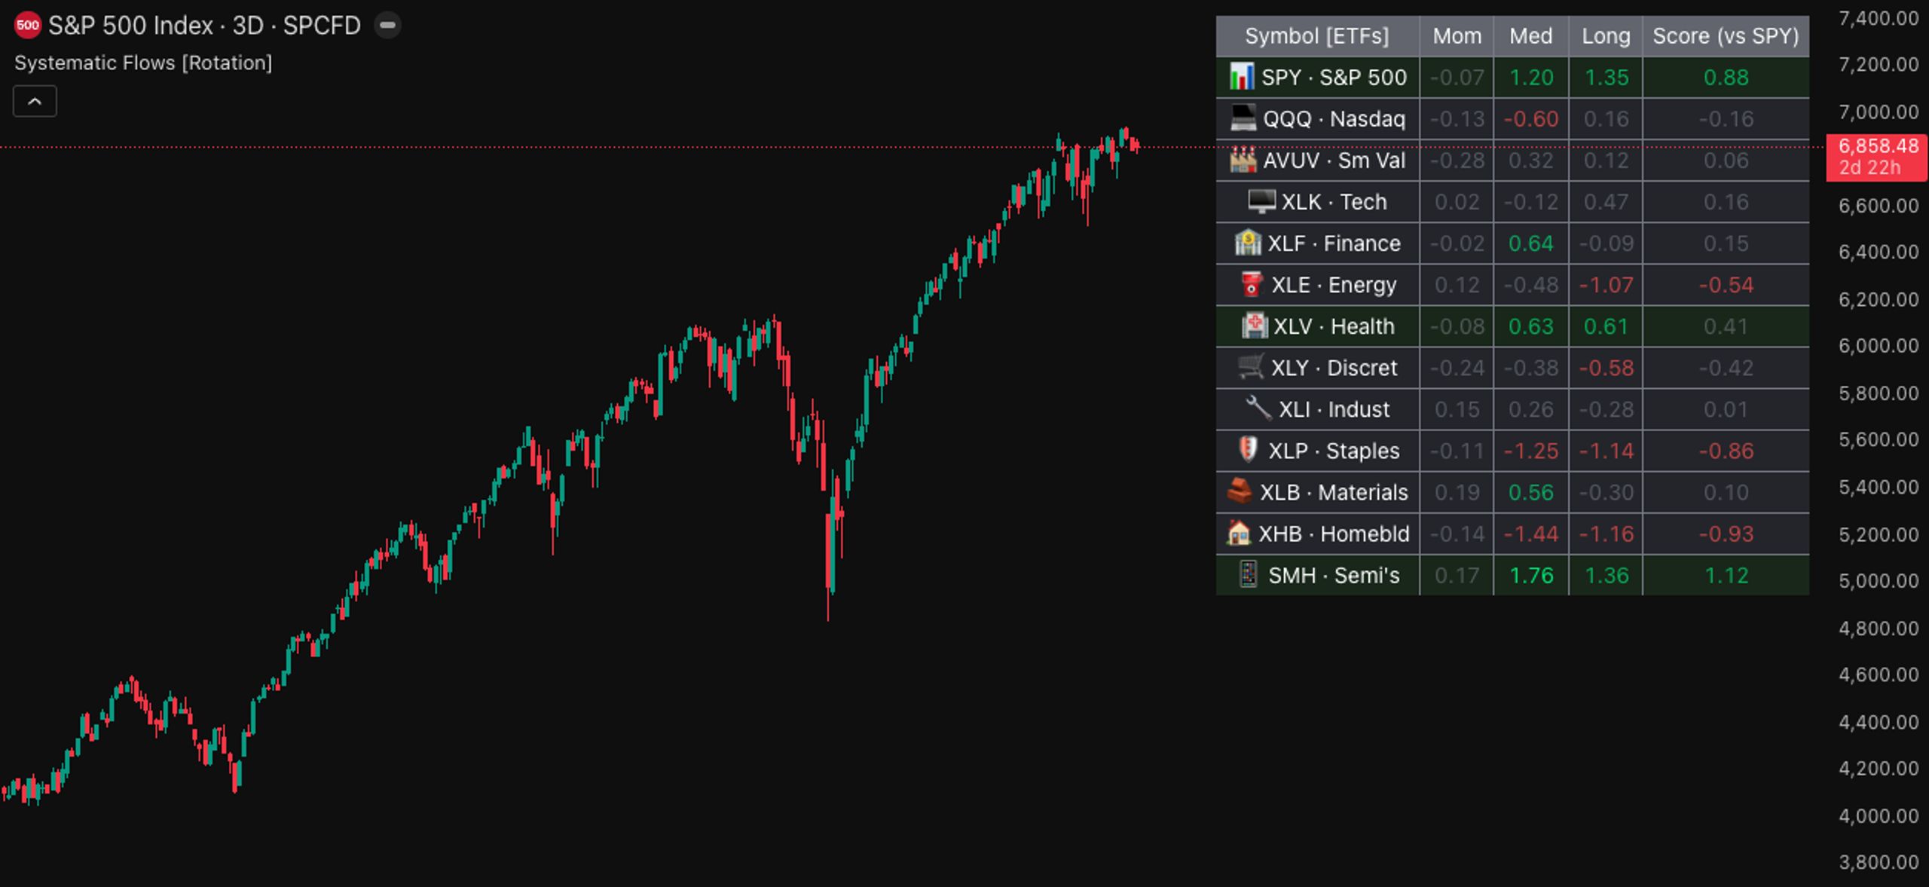Image resolution: width=1929 pixels, height=887 pixels.
Task: Click the QQQ Med value -0.60
Action: point(1531,119)
